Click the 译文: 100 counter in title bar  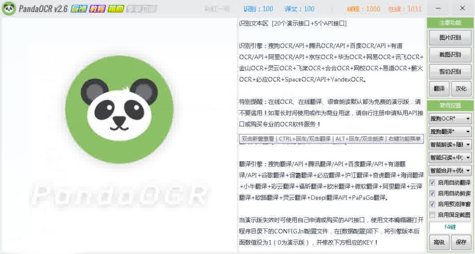point(299,9)
